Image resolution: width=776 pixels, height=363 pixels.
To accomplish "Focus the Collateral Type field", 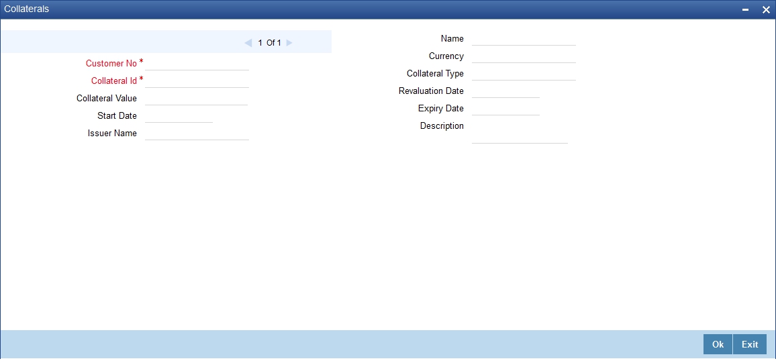I will (x=524, y=73).
